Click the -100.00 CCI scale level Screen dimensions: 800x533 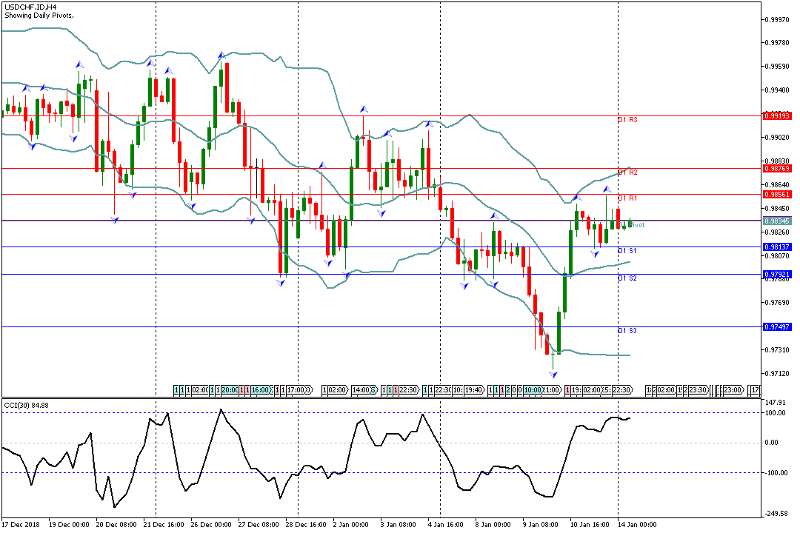pyautogui.click(x=775, y=473)
